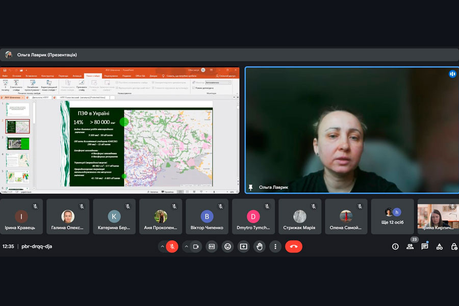Click the present screen button
This screenshot has height=306, width=459.
[x=244, y=246]
